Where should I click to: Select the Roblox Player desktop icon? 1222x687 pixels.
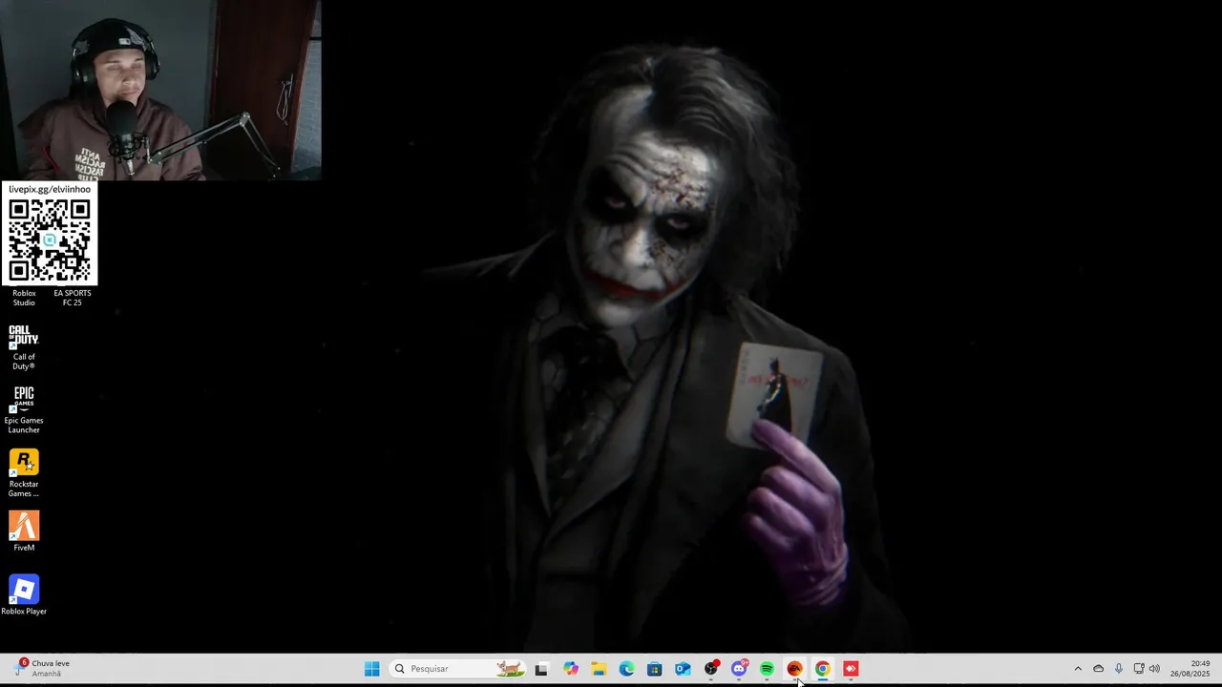pyautogui.click(x=24, y=594)
